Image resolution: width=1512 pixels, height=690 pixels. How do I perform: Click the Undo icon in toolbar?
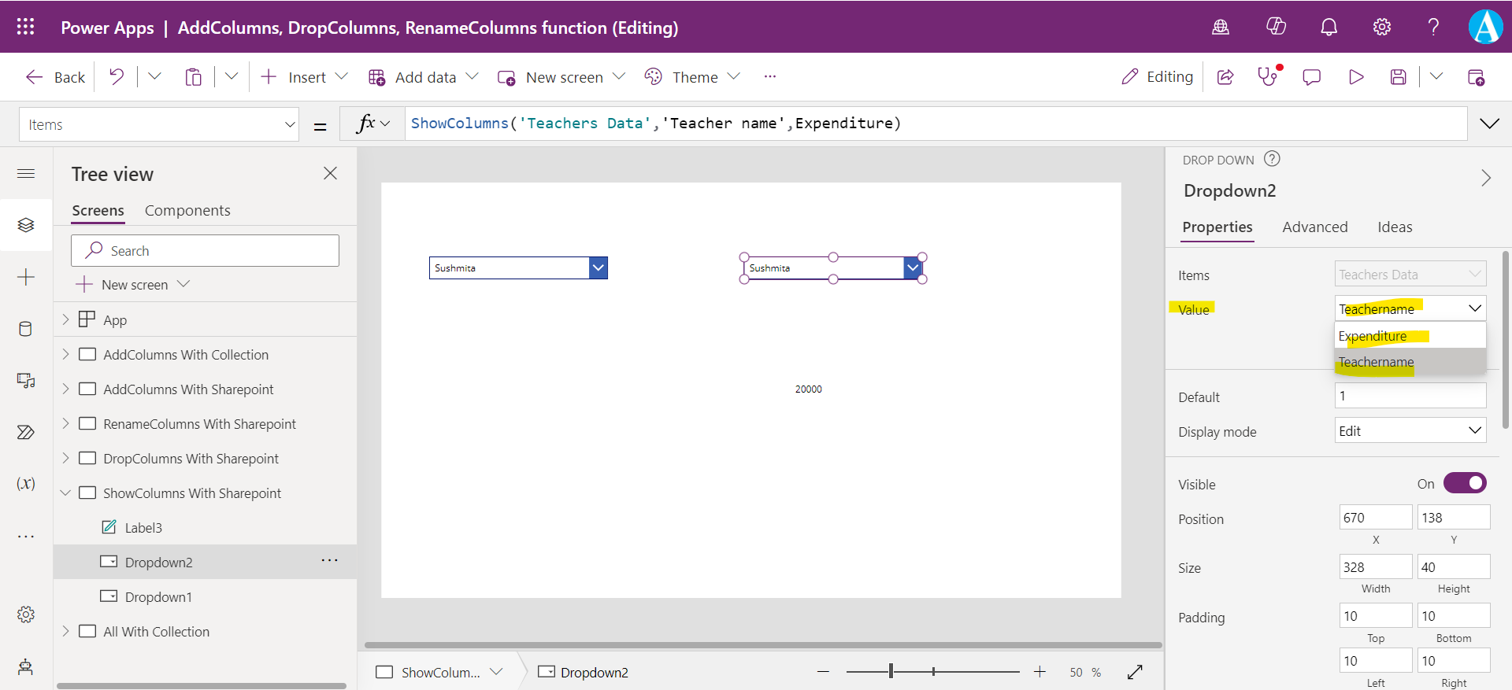click(x=117, y=76)
